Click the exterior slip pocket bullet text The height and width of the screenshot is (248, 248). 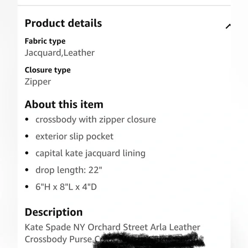coord(74,136)
